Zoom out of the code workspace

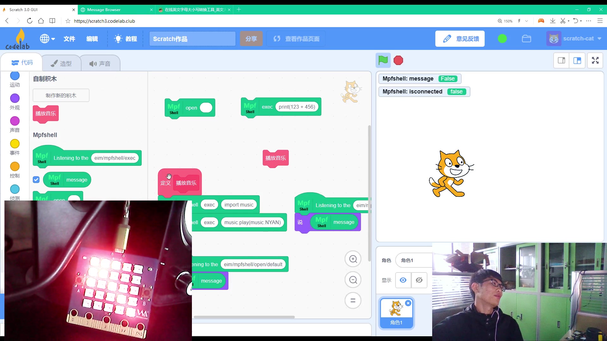(353, 280)
